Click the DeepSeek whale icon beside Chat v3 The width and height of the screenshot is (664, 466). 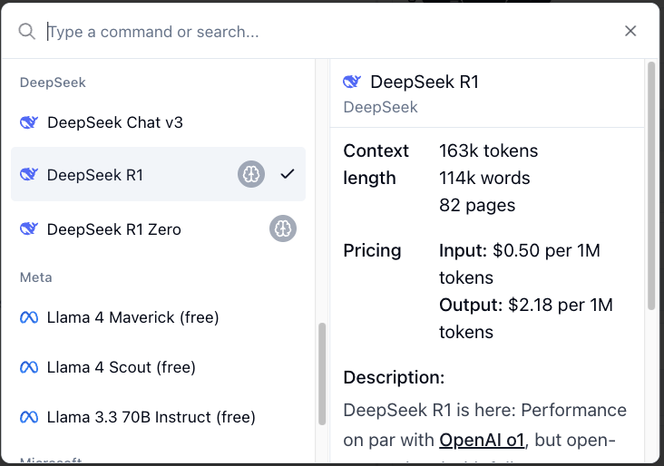[x=28, y=122]
